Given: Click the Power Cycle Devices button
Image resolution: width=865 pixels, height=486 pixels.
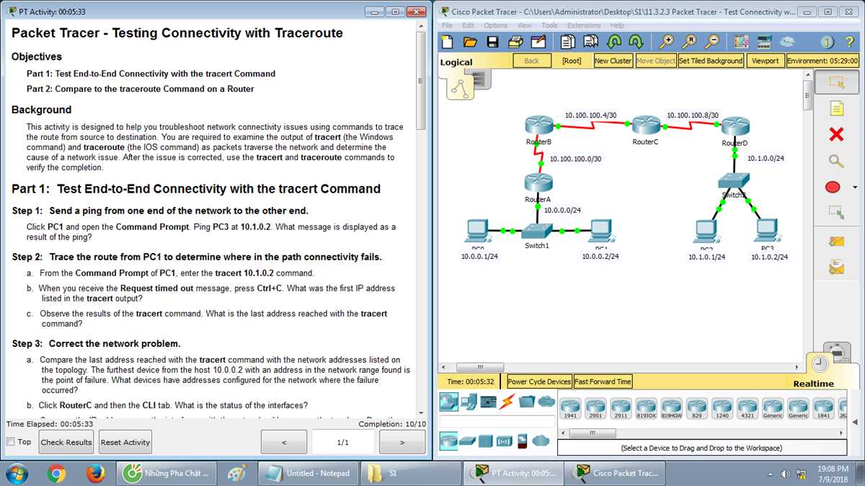Looking at the screenshot, I should (x=539, y=381).
